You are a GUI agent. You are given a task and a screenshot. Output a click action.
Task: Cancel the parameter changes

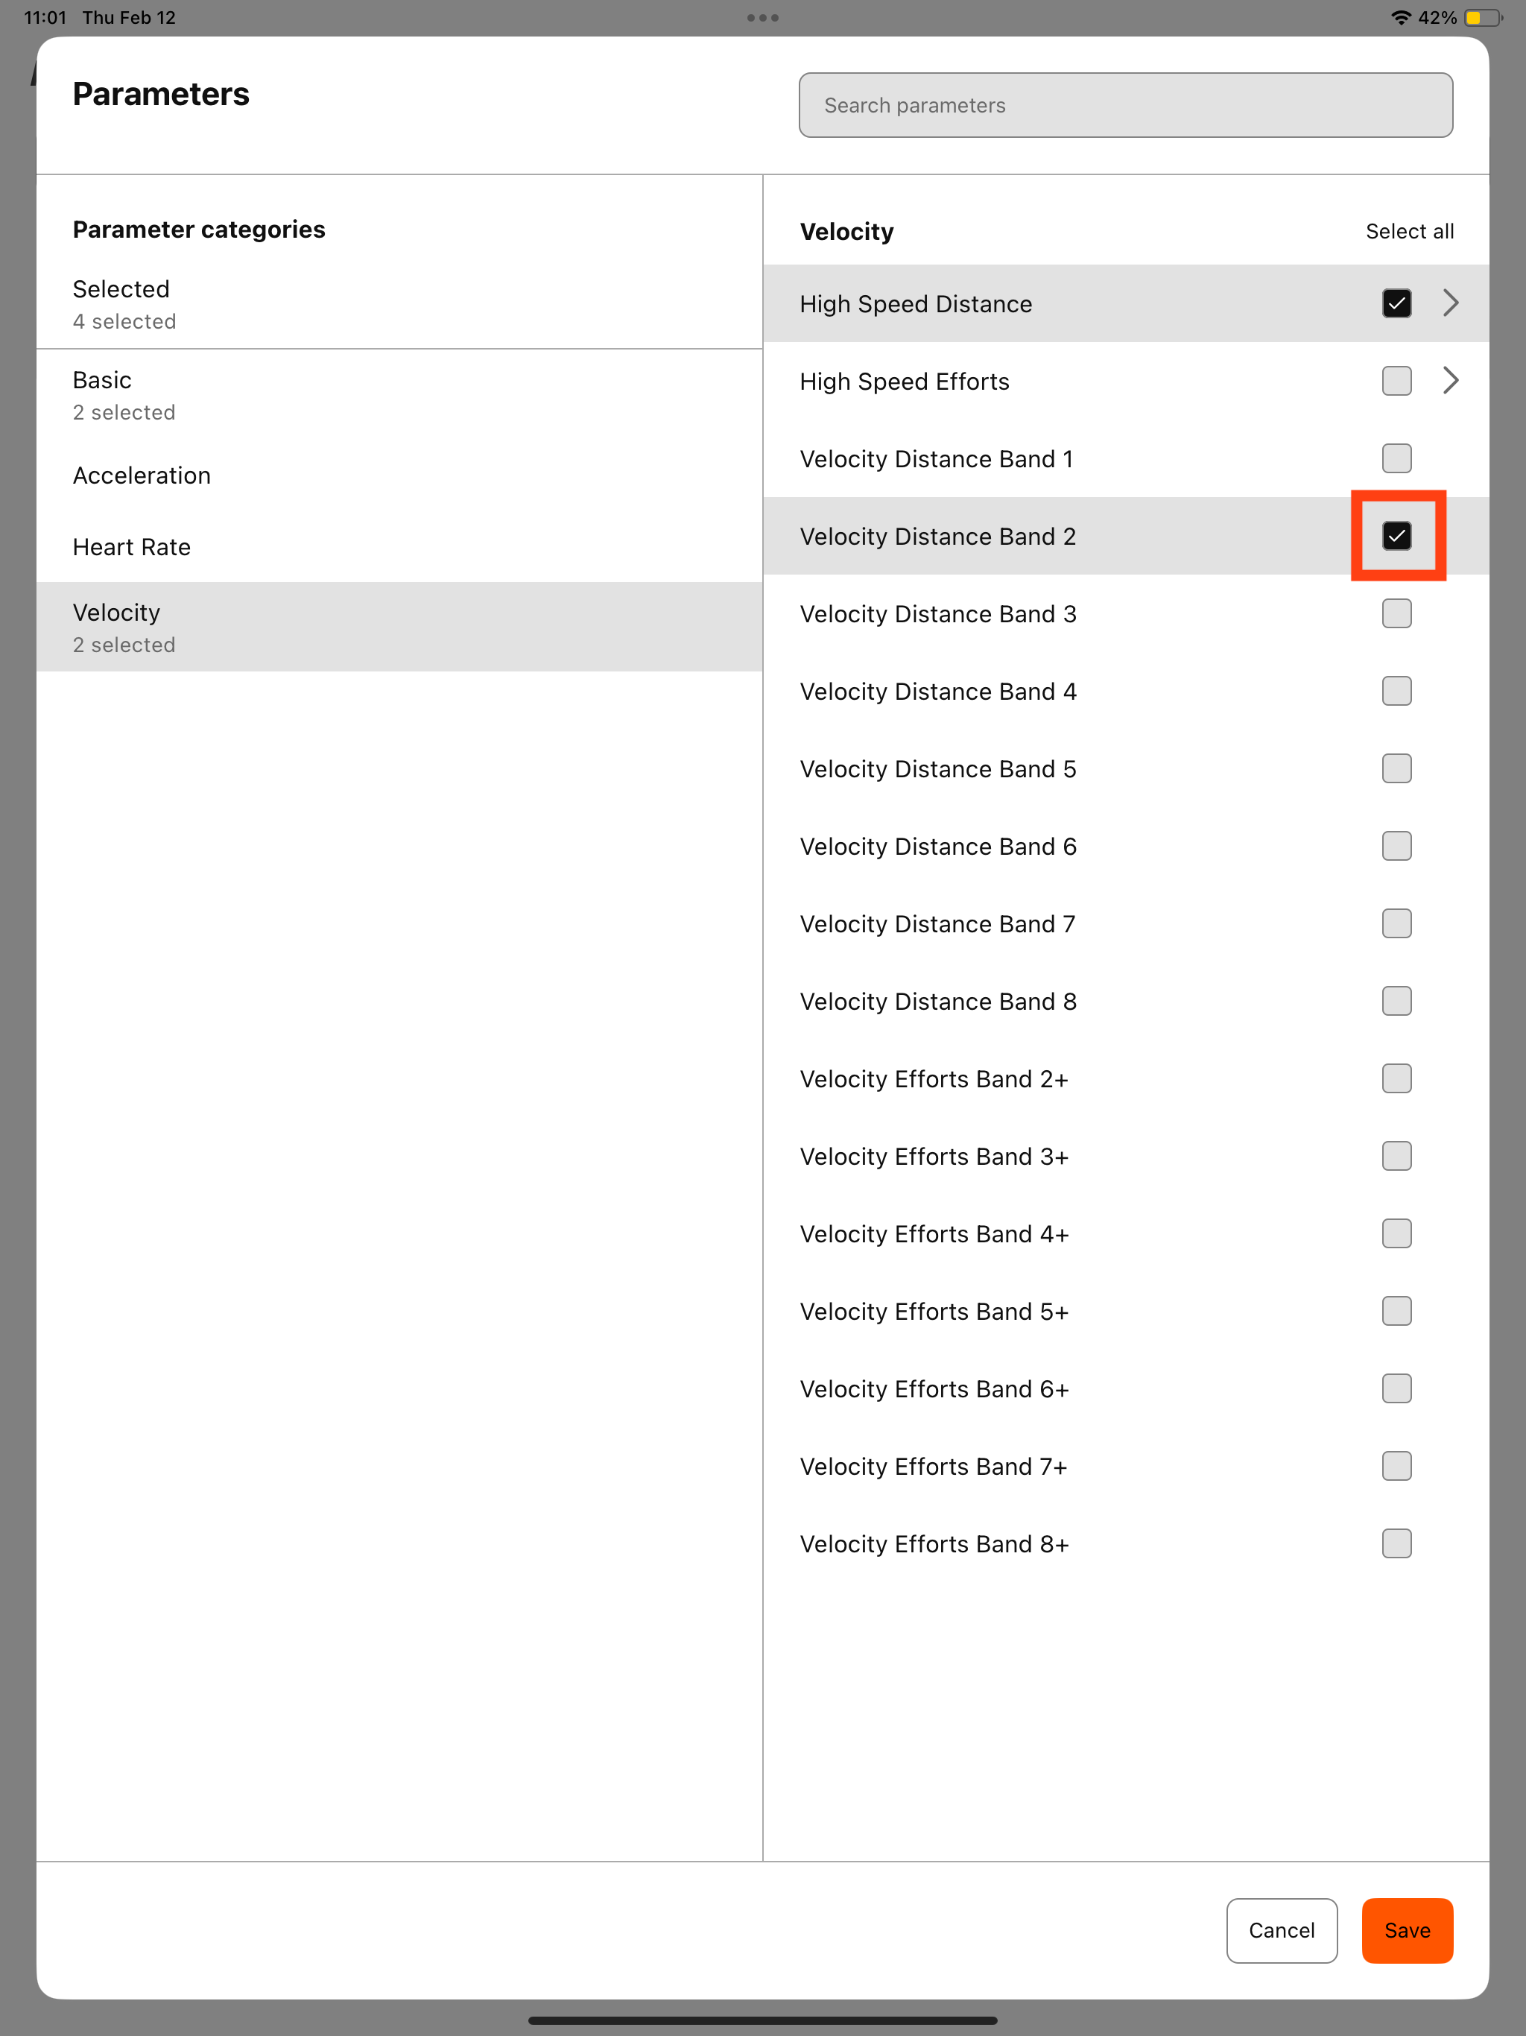1281,1930
